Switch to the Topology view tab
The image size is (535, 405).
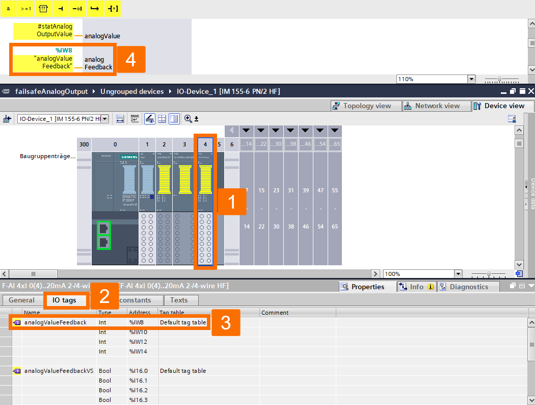coord(365,106)
